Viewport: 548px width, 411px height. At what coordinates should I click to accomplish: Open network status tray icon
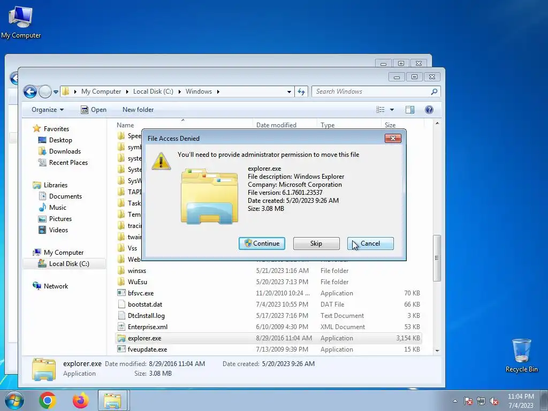tap(481, 401)
